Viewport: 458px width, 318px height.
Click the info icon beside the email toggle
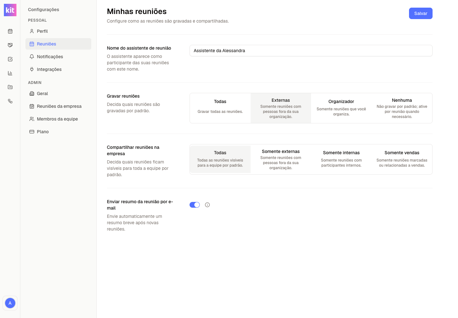pos(207,205)
